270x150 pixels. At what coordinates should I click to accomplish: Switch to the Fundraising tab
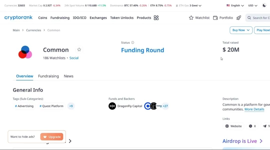click(48, 76)
